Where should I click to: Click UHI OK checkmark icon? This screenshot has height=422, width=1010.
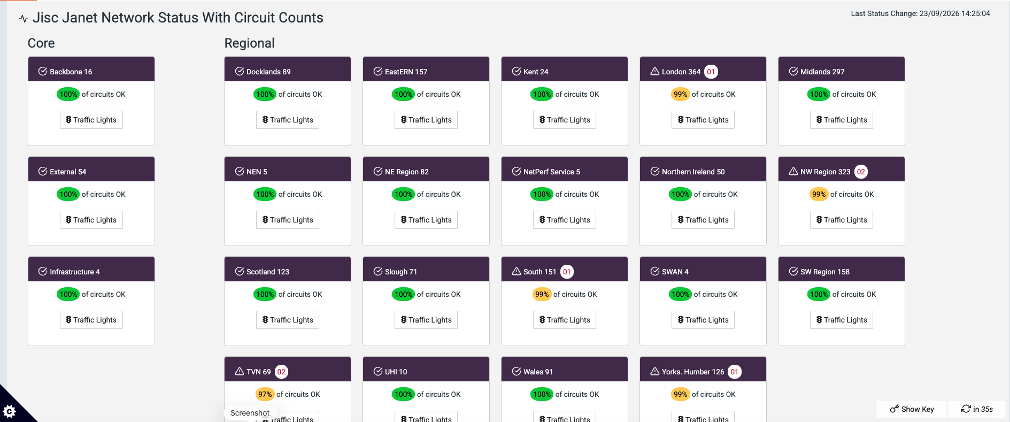tap(378, 371)
